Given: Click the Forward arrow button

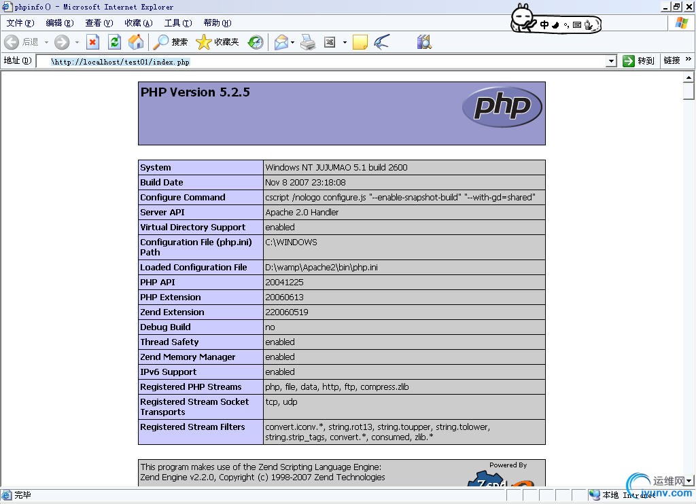Looking at the screenshot, I should [62, 42].
